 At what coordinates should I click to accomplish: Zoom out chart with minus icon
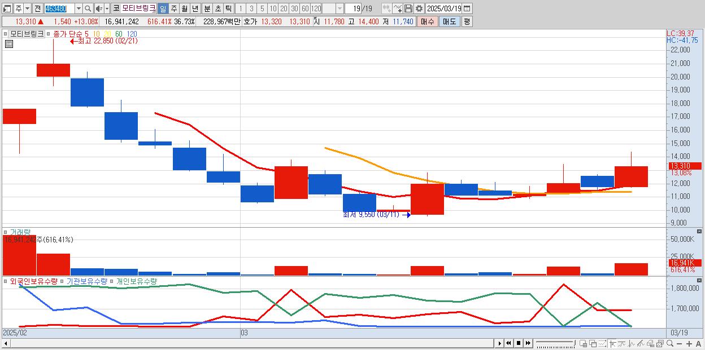tap(679, 343)
